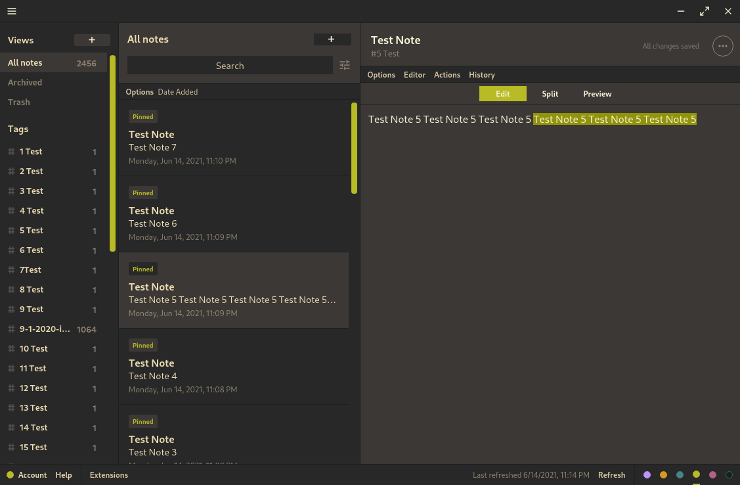Click the orange theme dot in the status bar
This screenshot has height=485, width=740.
click(663, 474)
